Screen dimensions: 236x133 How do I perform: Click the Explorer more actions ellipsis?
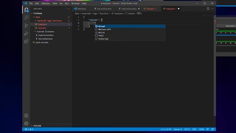(x=68, y=9)
